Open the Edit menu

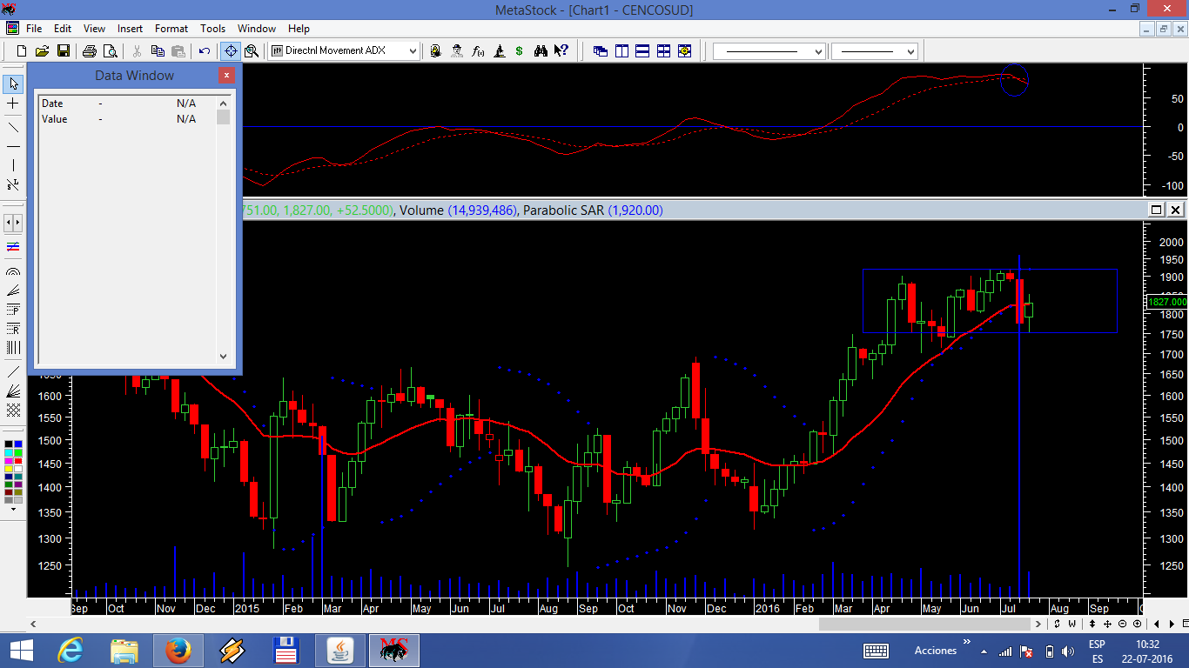[x=63, y=29]
